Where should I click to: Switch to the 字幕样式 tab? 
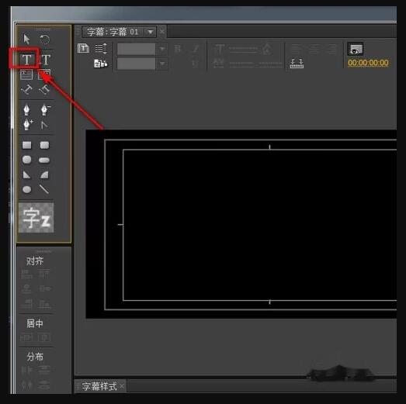99,386
